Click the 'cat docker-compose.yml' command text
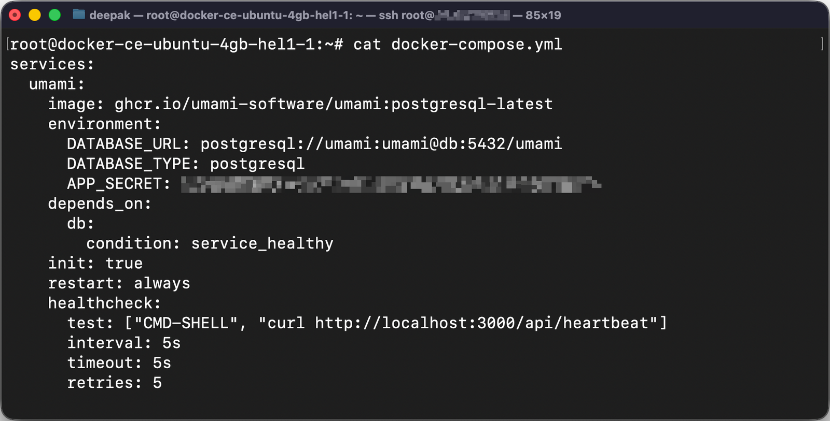The image size is (830, 421). [x=457, y=44]
